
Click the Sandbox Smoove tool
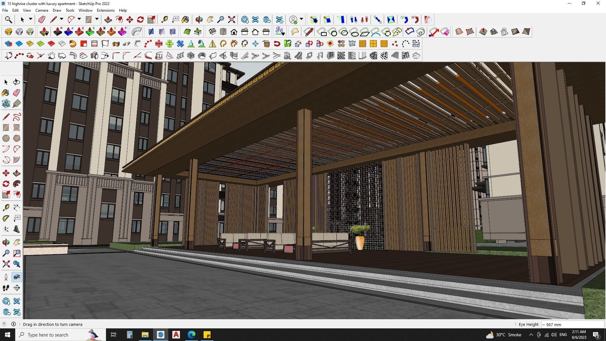(483, 32)
